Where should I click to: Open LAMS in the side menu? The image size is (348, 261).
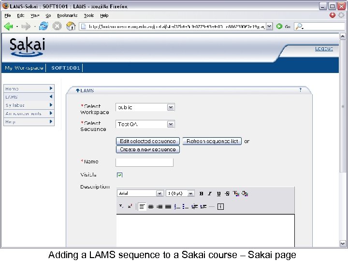[29, 97]
